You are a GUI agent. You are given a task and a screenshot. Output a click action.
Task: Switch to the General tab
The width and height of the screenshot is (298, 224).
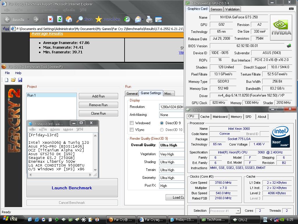[132, 94]
